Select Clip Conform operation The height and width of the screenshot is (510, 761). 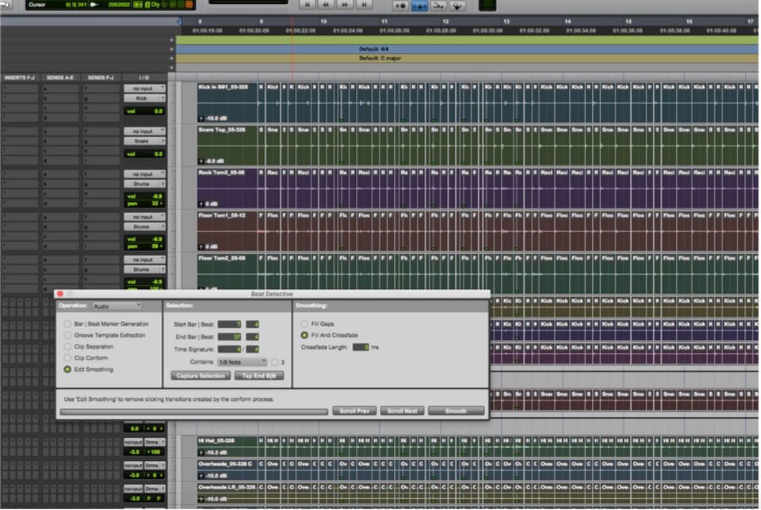[x=67, y=358]
